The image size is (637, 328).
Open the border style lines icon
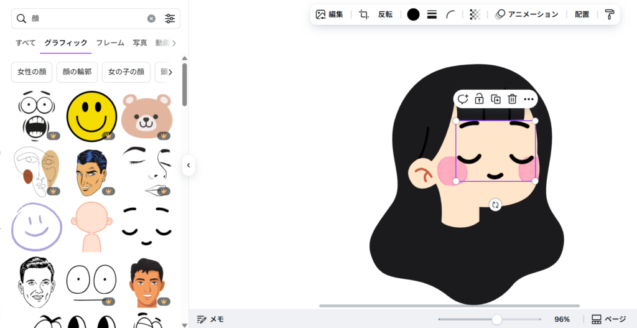432,15
